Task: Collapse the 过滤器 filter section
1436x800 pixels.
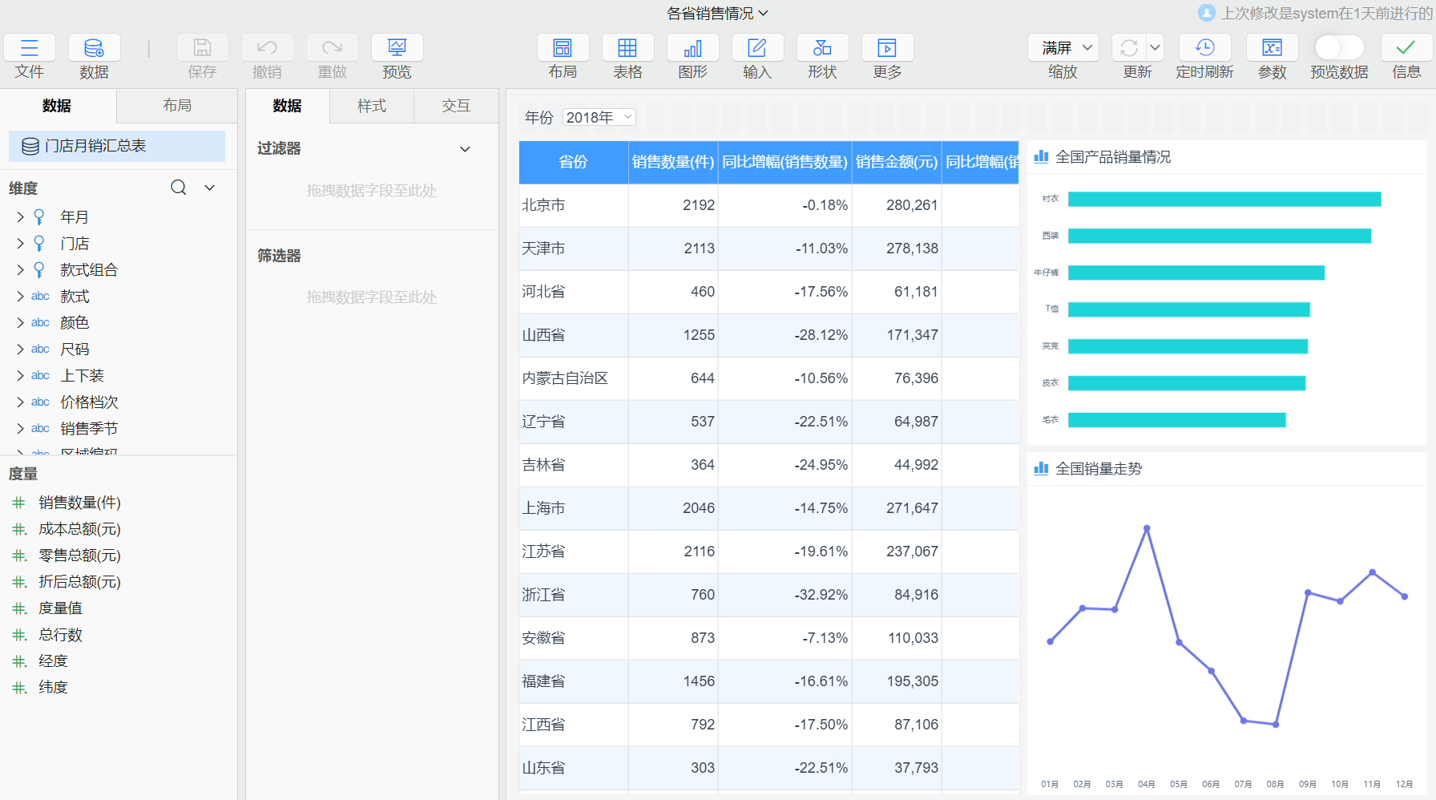Action: click(465, 148)
